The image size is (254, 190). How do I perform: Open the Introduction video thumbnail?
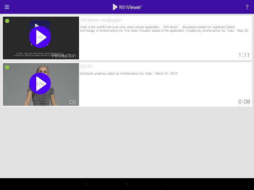[41, 38]
